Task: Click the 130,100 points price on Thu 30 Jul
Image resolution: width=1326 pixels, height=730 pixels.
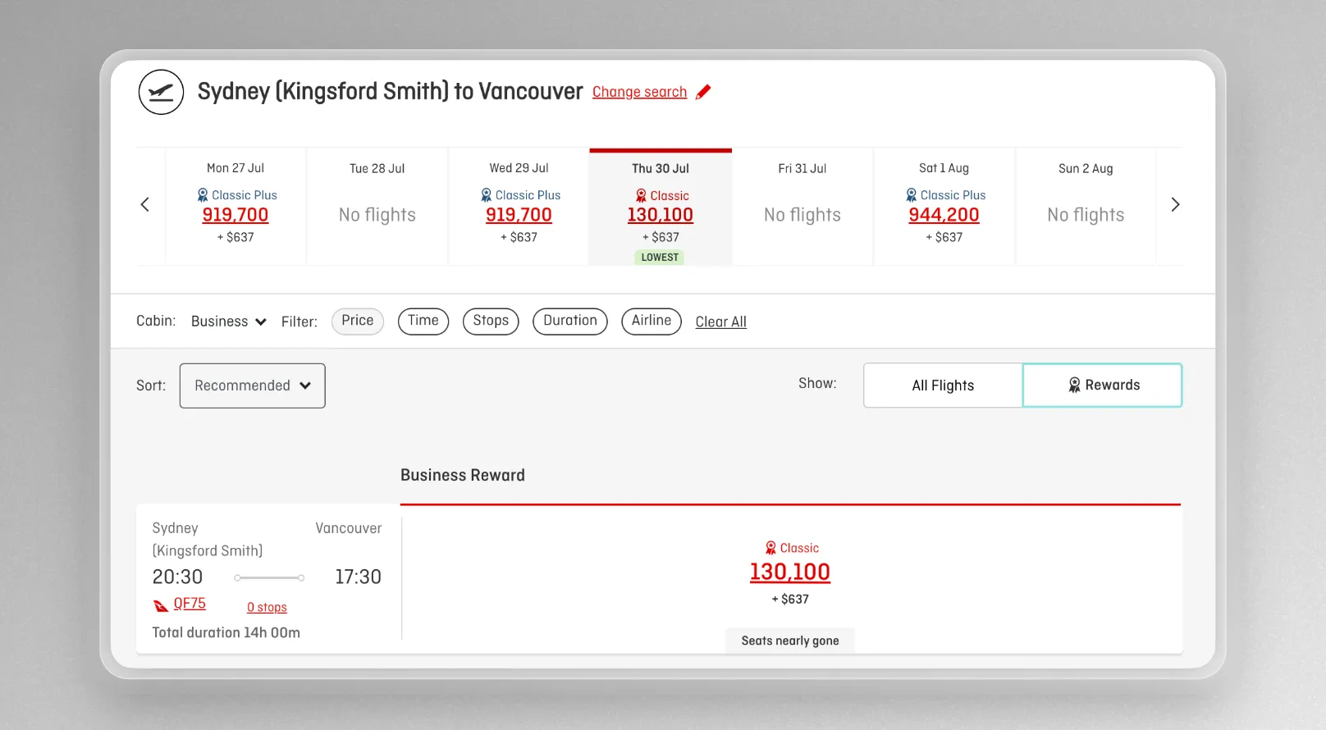Action: coord(661,215)
